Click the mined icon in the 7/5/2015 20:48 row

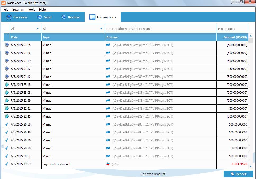pyautogui.click(x=108, y=132)
